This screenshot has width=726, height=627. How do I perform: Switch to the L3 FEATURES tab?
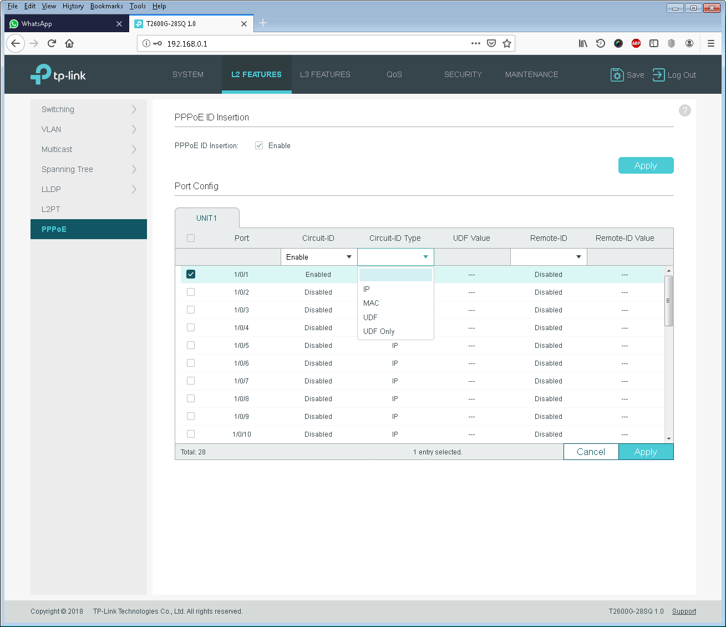click(325, 74)
